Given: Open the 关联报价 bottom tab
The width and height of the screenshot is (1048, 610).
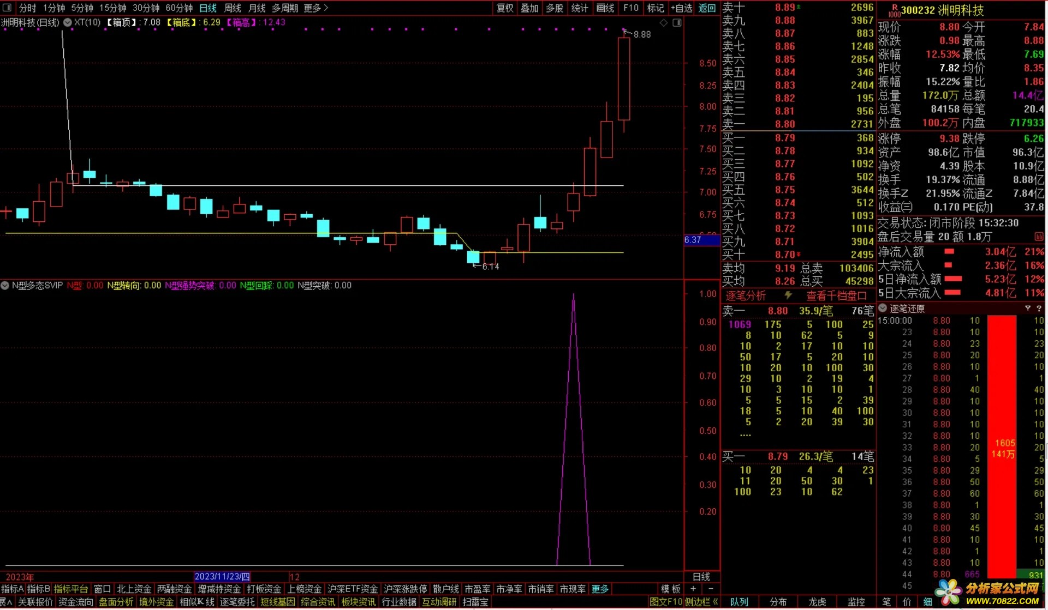Looking at the screenshot, I should [35, 602].
